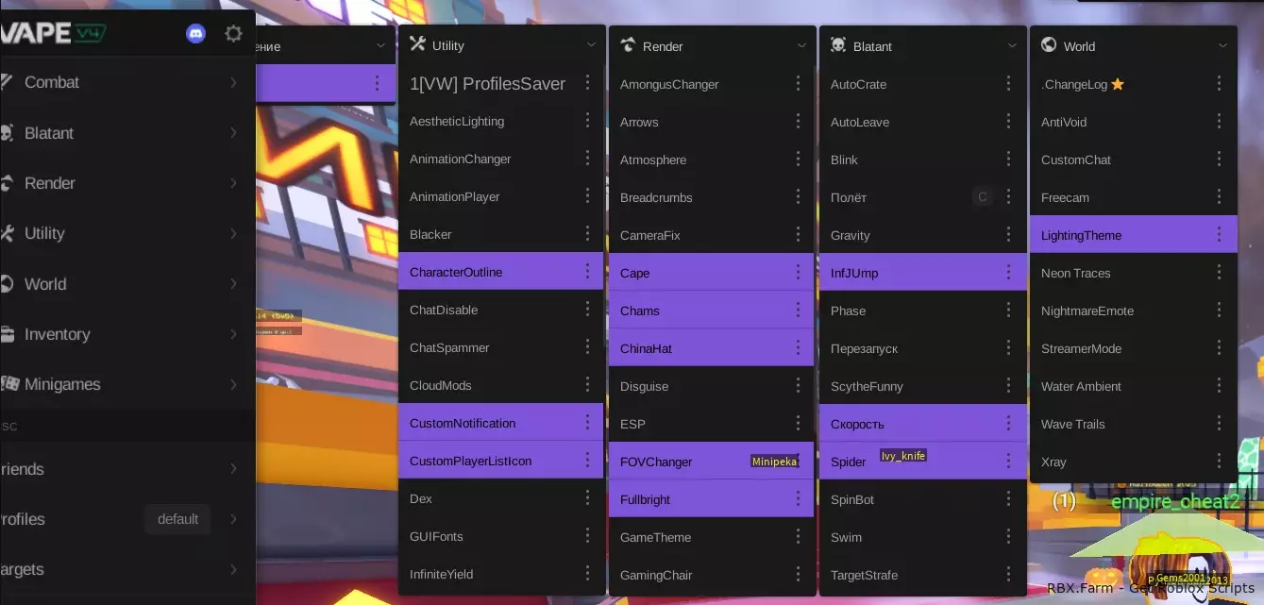Collapse the Render panel with its chevron
The height and width of the screenshot is (605, 1264).
pos(801,45)
